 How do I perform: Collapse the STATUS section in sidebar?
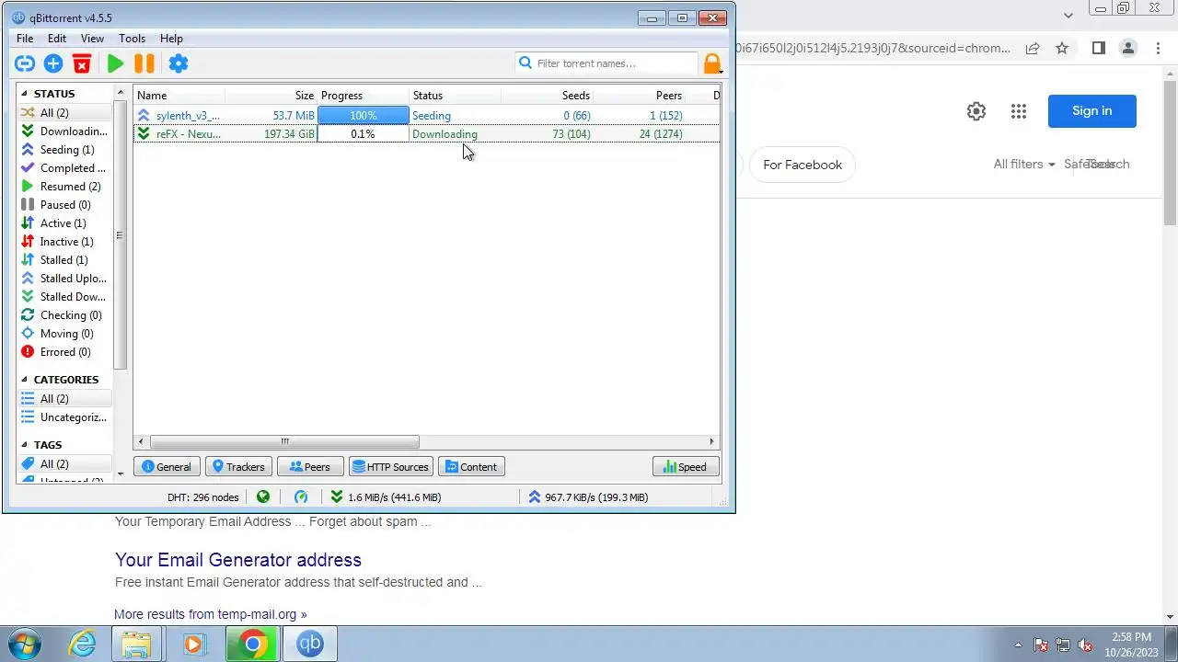(x=24, y=94)
